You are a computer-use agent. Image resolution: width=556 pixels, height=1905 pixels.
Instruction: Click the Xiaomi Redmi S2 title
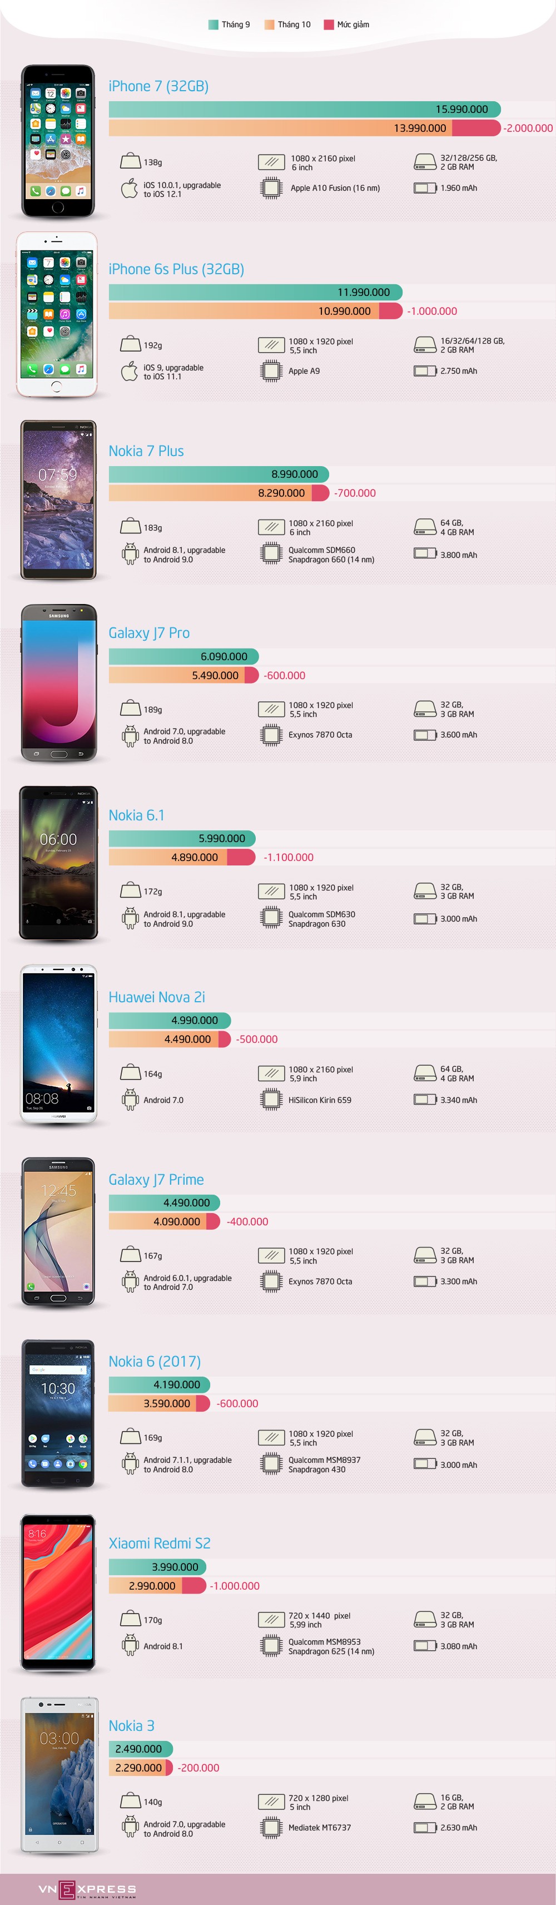coord(160,1543)
